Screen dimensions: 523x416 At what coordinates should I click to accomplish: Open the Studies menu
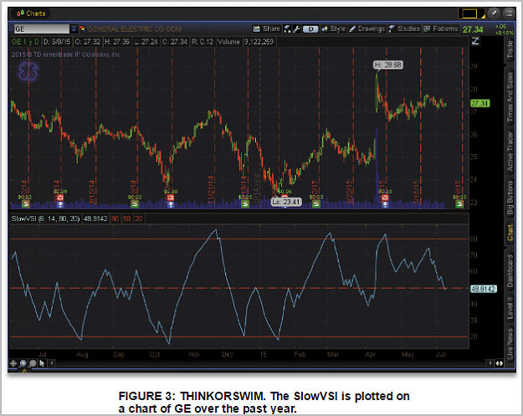pos(404,29)
